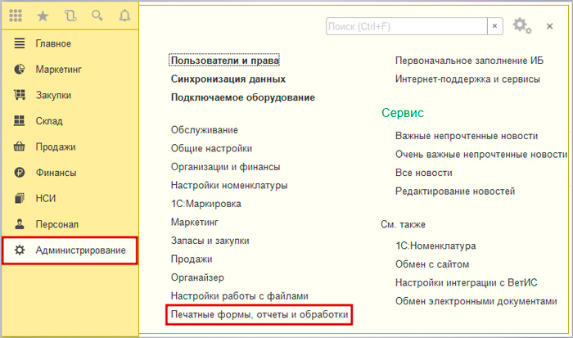Open Обмен с сайтом
The height and width of the screenshot is (338, 573).
432,264
